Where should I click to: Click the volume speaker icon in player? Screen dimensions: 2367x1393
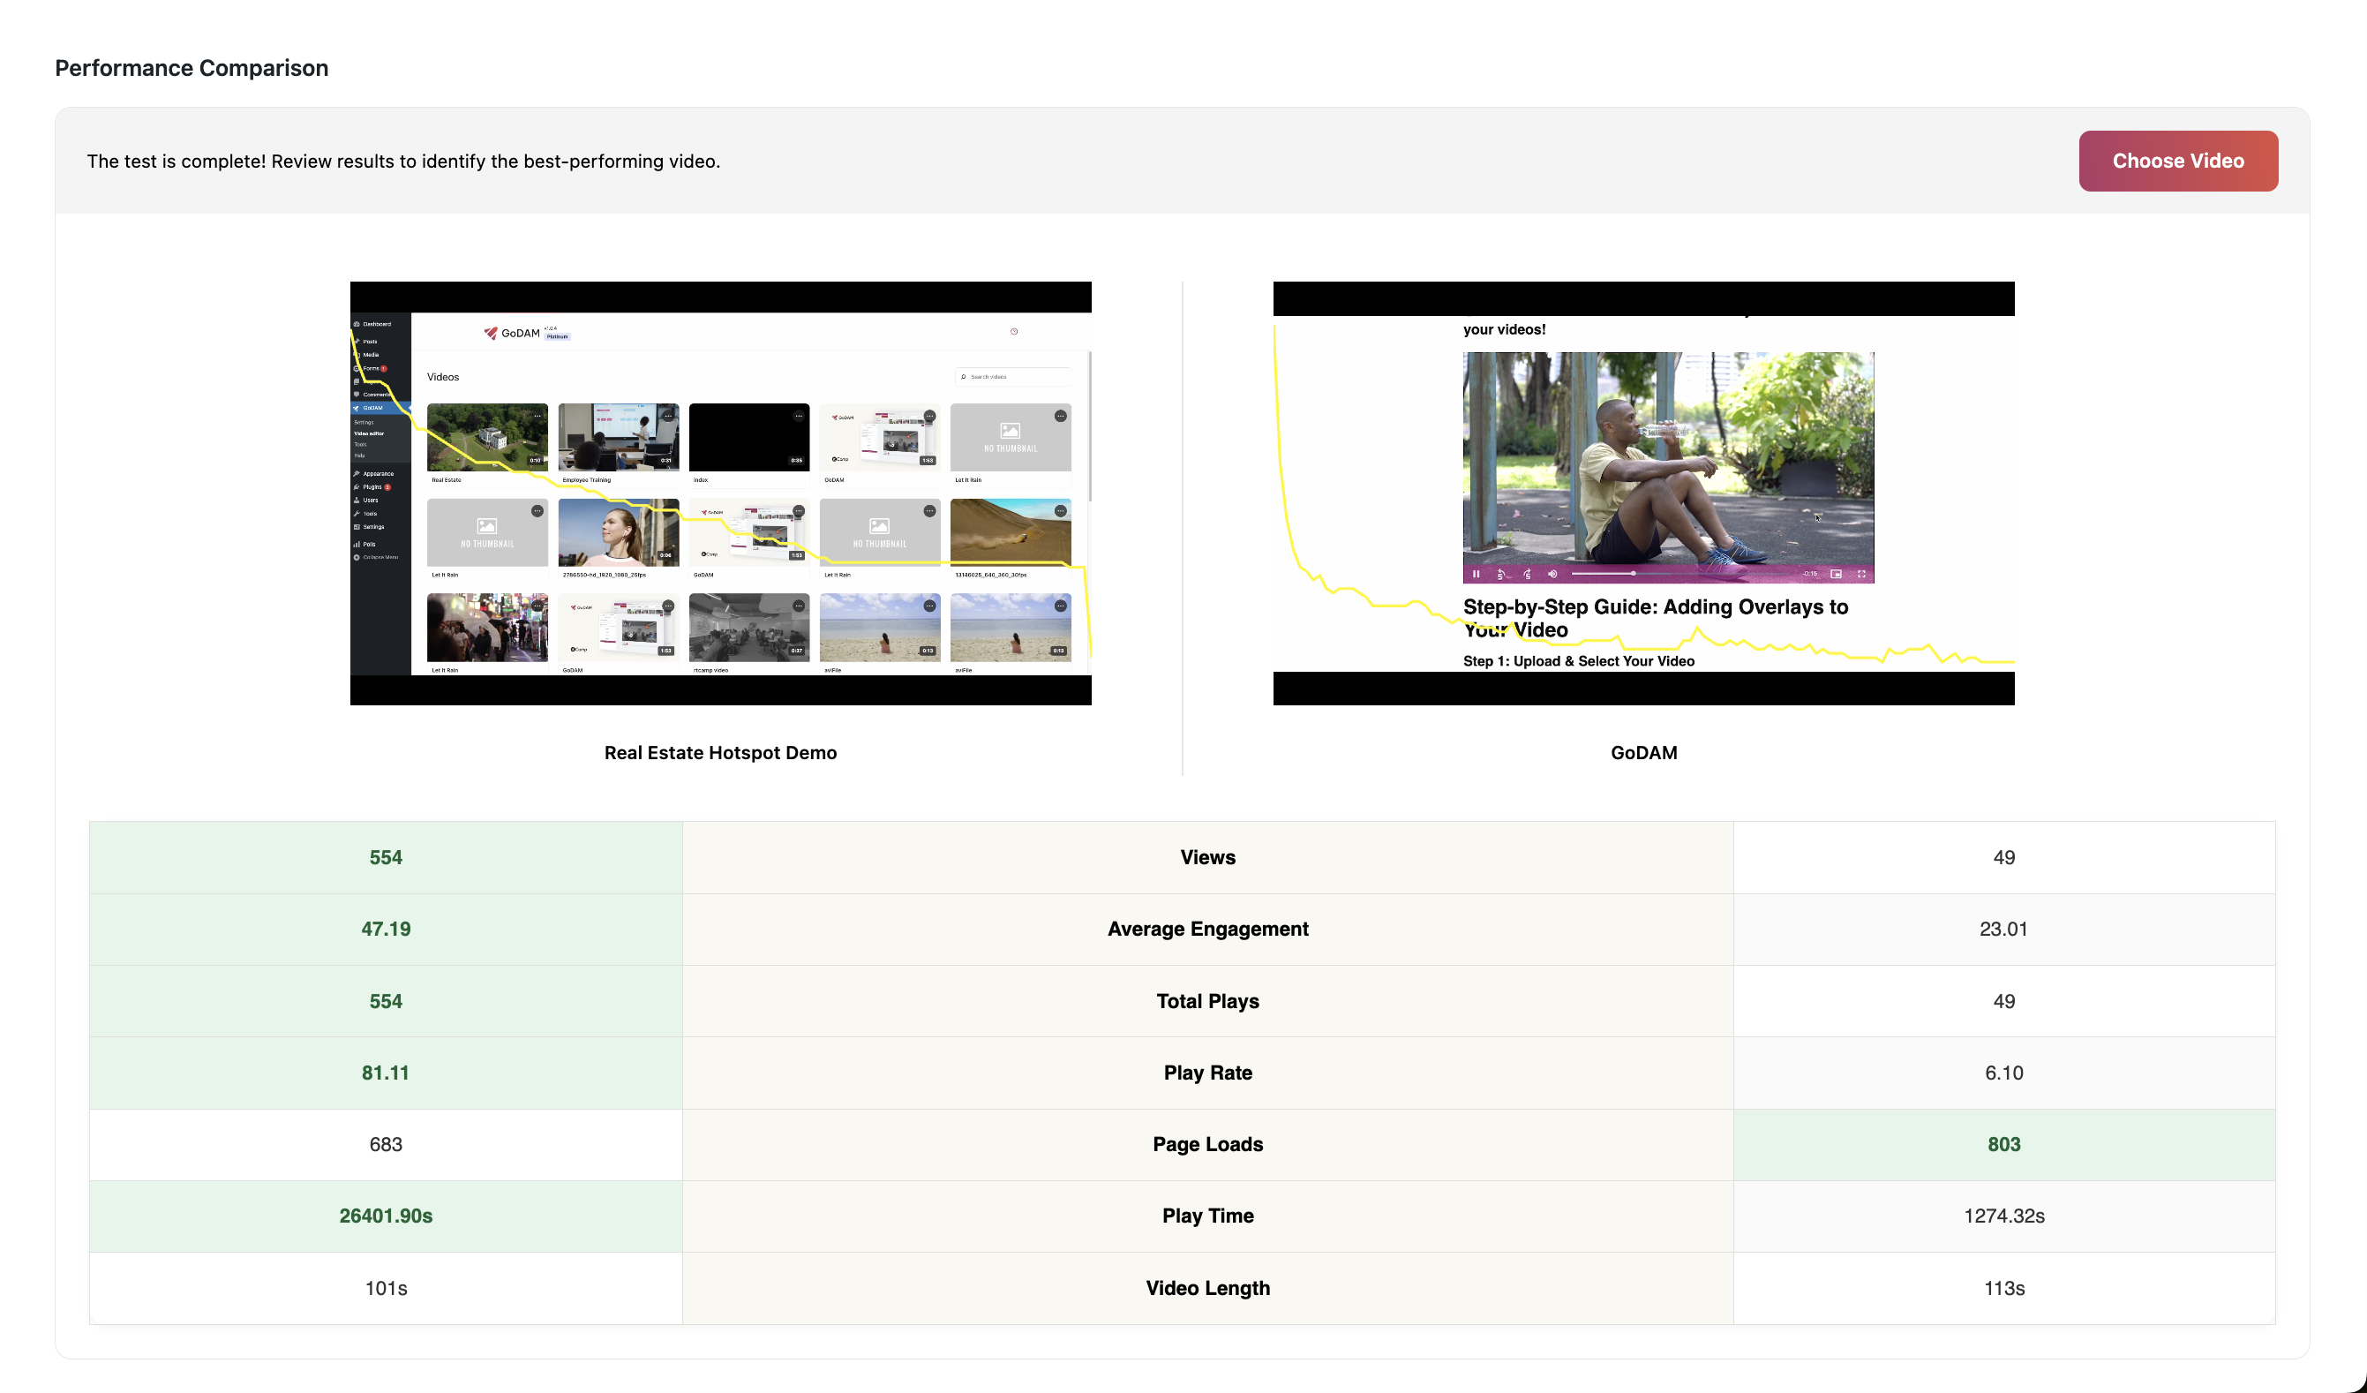pyautogui.click(x=1552, y=574)
